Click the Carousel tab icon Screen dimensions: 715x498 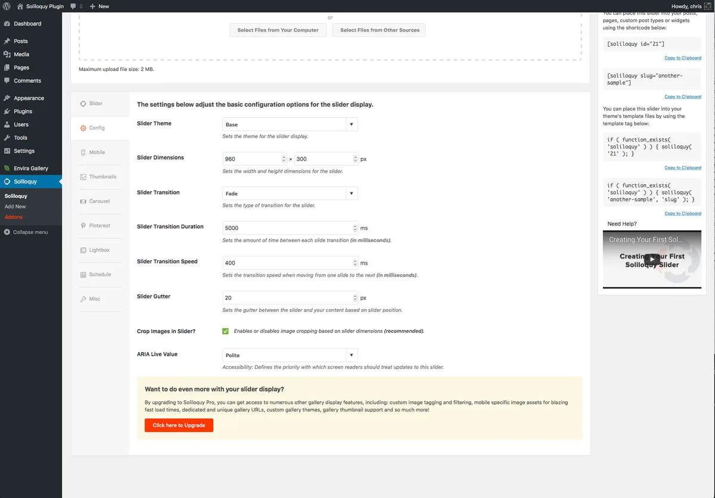coord(83,201)
